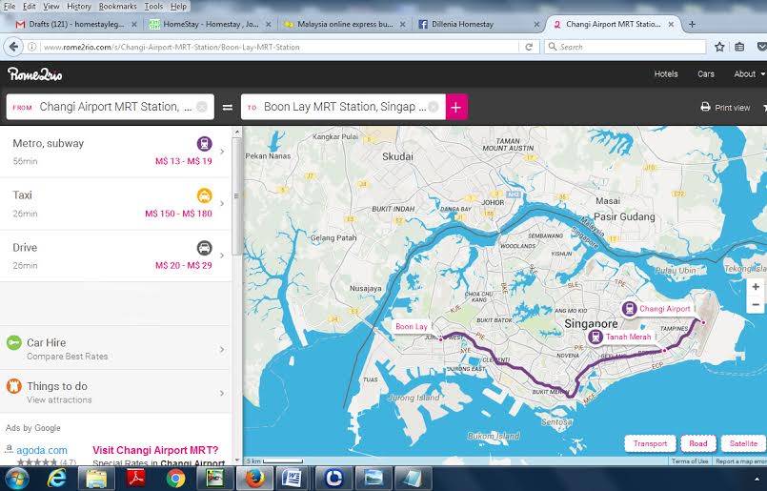Open Microsoft Word from taskbar
The width and height of the screenshot is (767, 491).
pos(292,479)
